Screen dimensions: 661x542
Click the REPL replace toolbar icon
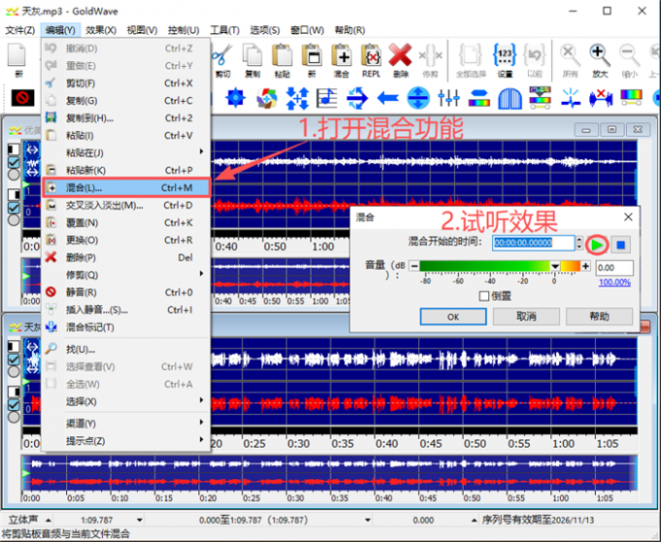(x=371, y=59)
